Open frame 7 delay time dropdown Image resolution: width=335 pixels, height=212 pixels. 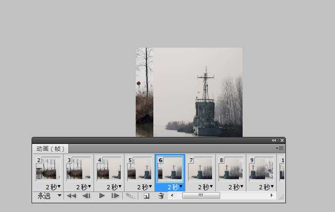click(x=206, y=187)
